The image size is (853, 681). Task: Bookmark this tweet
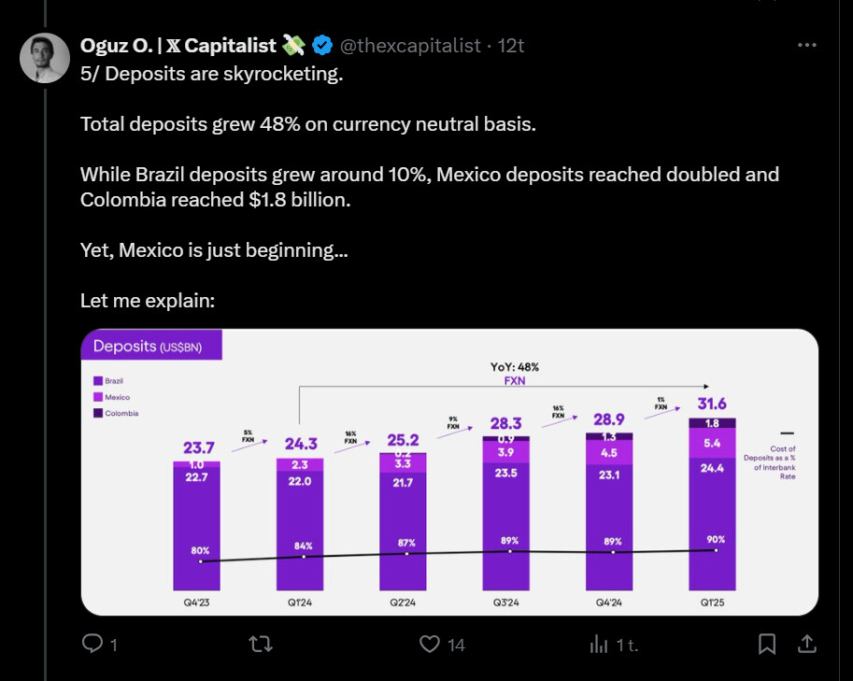(767, 644)
